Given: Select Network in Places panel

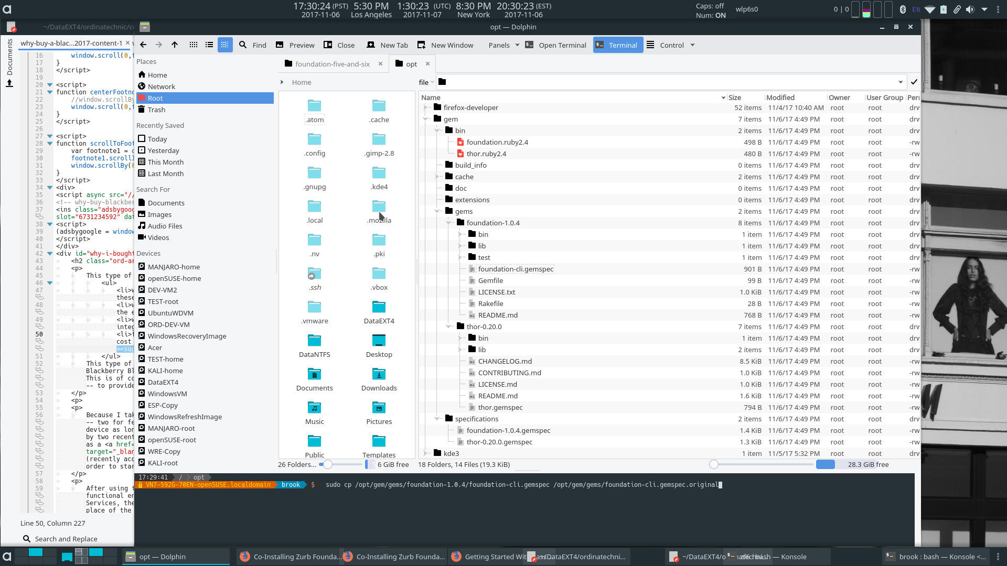Looking at the screenshot, I should [205, 86].
